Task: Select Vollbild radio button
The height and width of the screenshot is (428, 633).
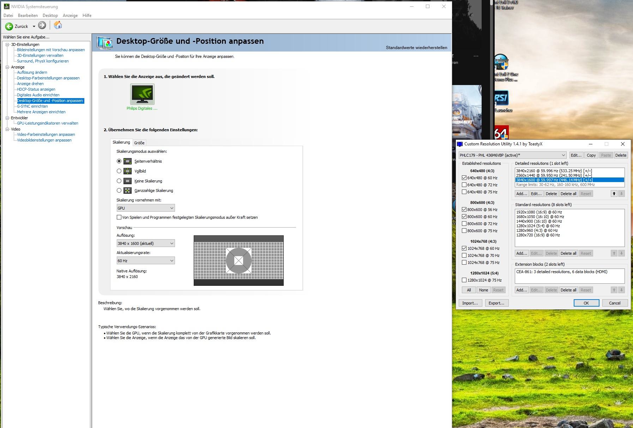Action: pos(119,171)
